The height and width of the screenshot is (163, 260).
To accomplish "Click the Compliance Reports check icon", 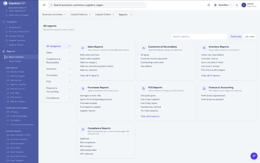I will click(83, 129).
